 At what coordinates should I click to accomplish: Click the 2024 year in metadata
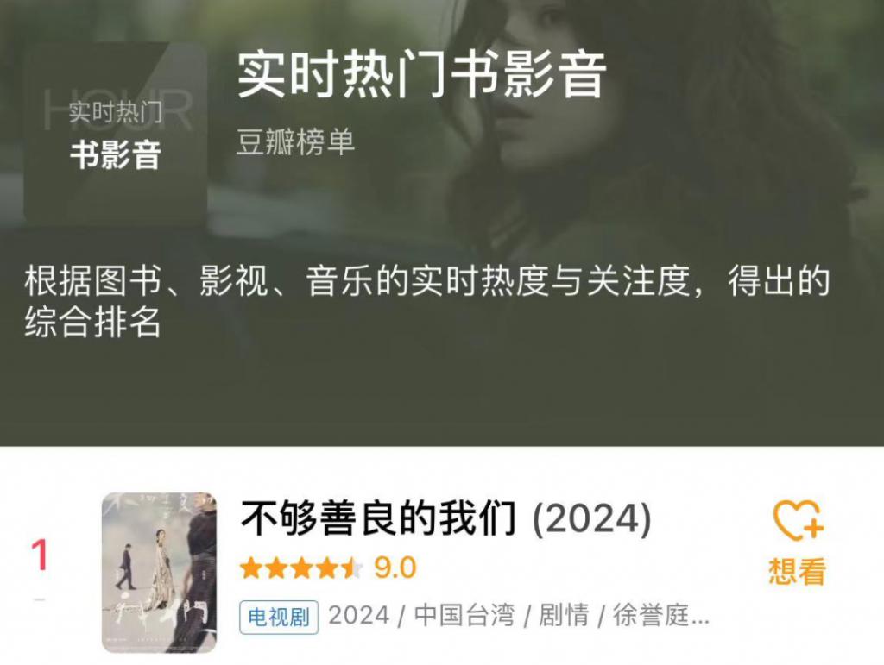(x=359, y=616)
